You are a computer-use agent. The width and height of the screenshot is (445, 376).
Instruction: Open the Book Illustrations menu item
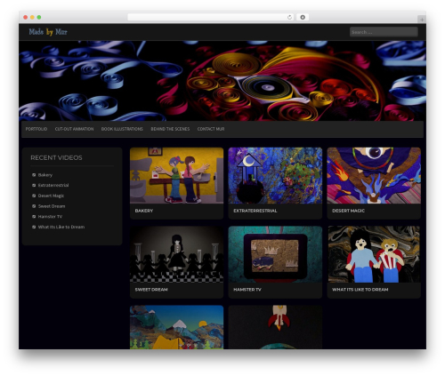(122, 129)
